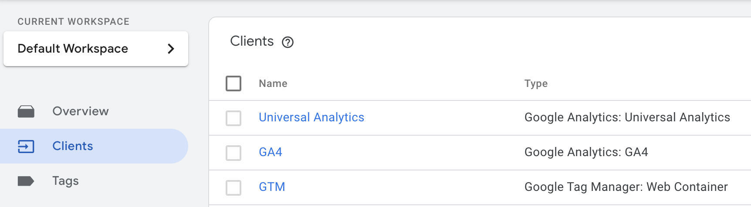The height and width of the screenshot is (207, 751).
Task: Check the GA4 row checkbox
Action: click(233, 153)
